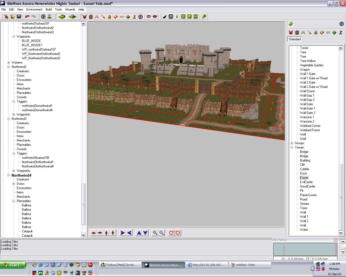Screen dimensions: 346x277
Task: Select the Standard palette tab
Action: tap(295, 39)
